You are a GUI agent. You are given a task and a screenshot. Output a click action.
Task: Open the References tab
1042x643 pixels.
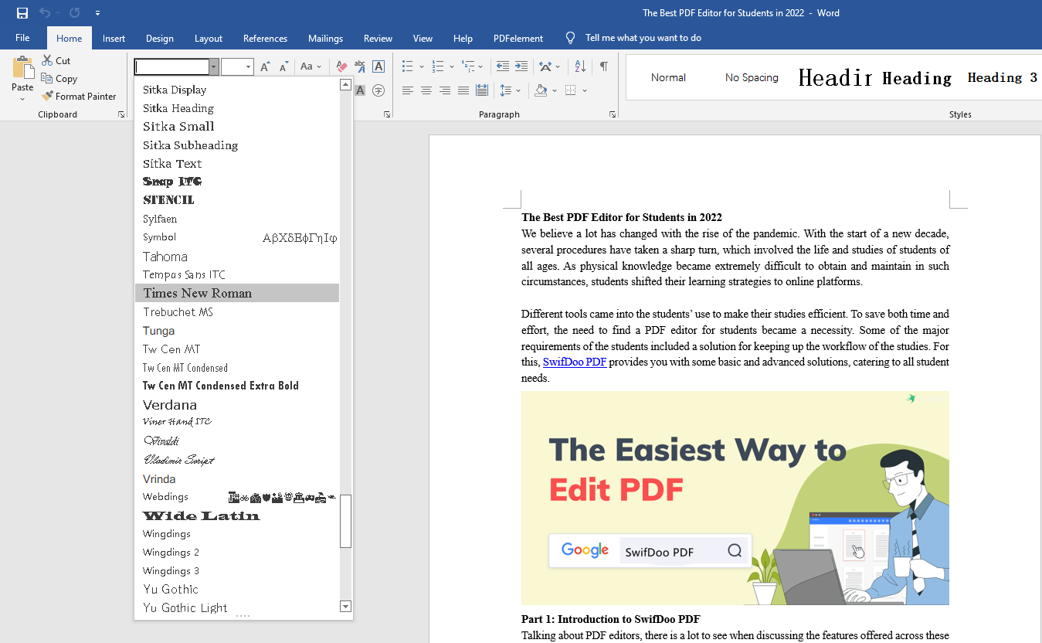coord(265,38)
